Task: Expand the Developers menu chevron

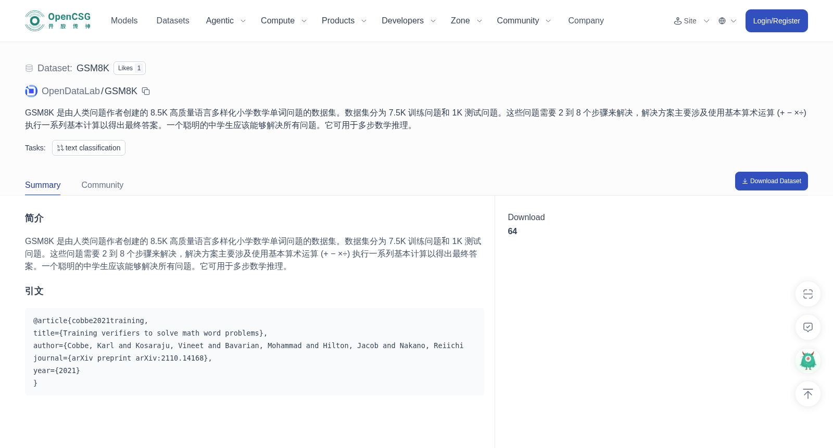Action: (433, 21)
